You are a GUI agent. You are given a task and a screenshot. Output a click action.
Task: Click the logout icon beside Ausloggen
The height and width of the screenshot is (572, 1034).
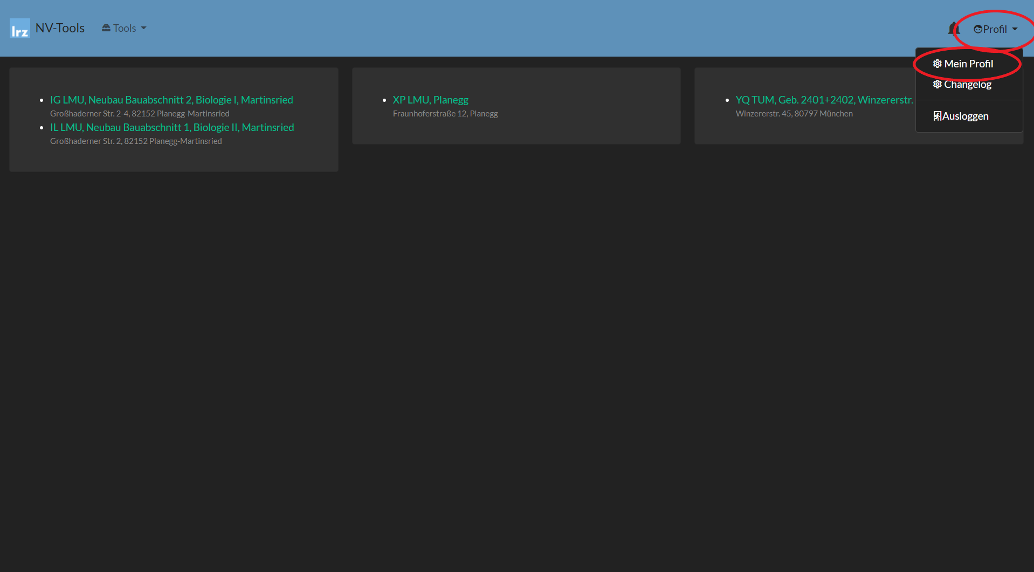(x=938, y=116)
